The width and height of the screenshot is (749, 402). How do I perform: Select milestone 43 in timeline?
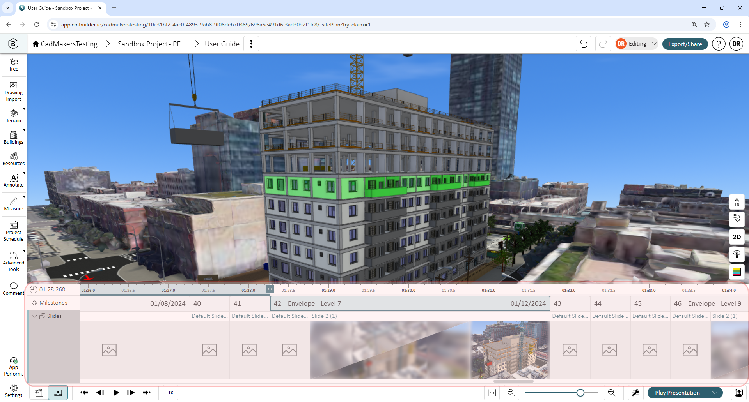point(570,303)
